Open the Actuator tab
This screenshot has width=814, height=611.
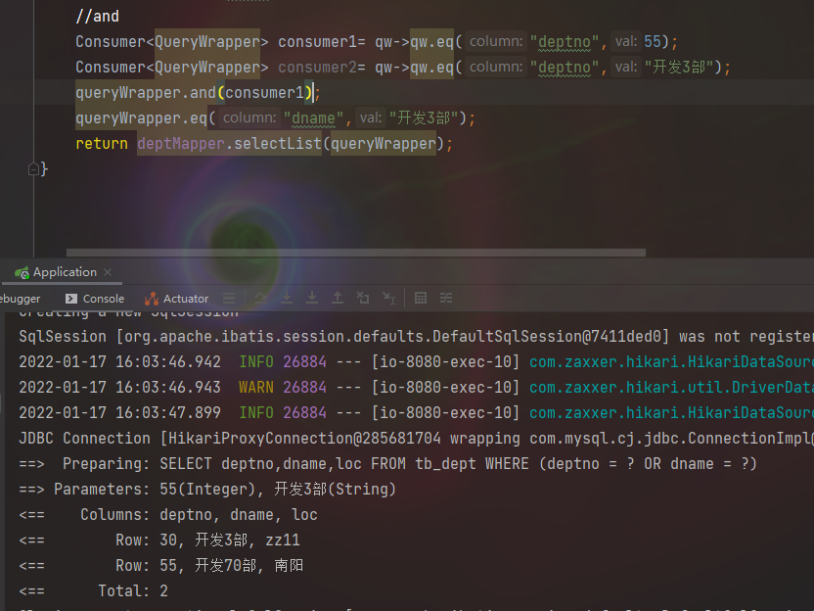click(x=176, y=299)
